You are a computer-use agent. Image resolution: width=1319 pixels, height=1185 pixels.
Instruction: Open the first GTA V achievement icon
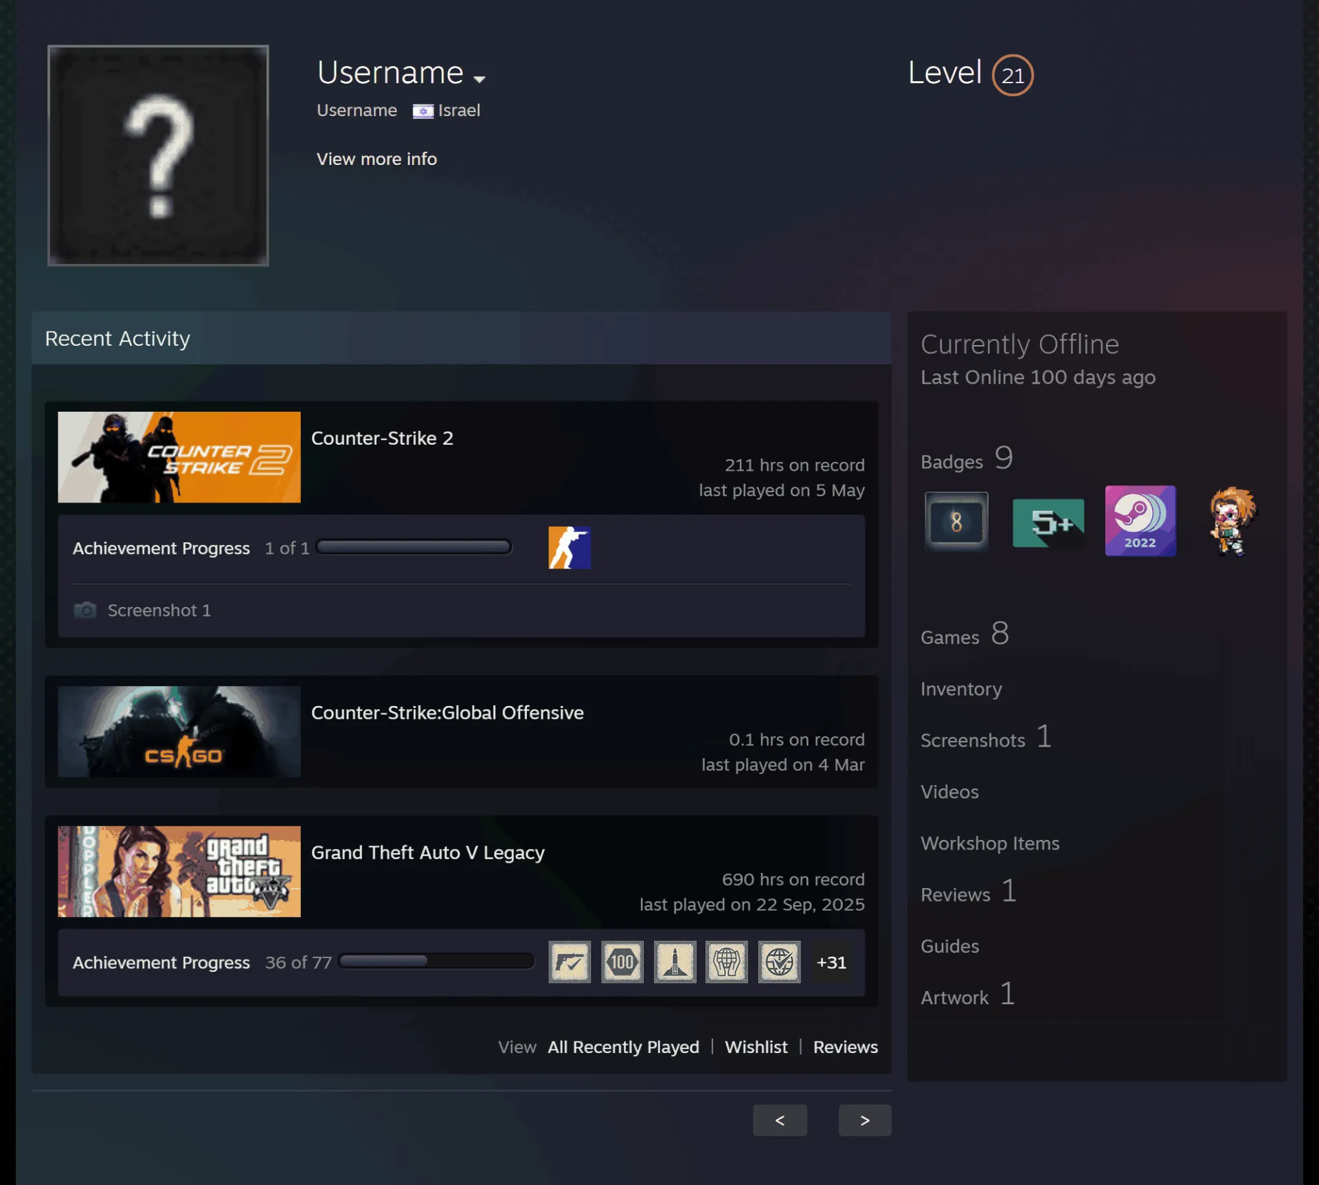tap(570, 962)
